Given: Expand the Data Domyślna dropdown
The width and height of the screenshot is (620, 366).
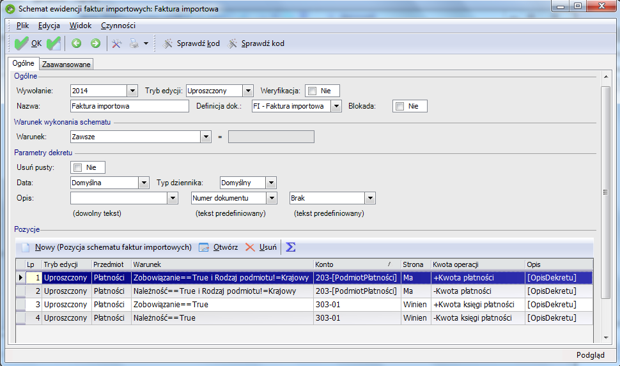Looking at the screenshot, I should pos(144,183).
